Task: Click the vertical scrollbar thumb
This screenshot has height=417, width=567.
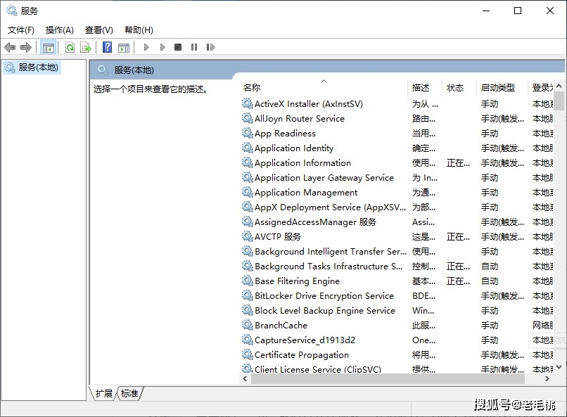Action: click(559, 101)
